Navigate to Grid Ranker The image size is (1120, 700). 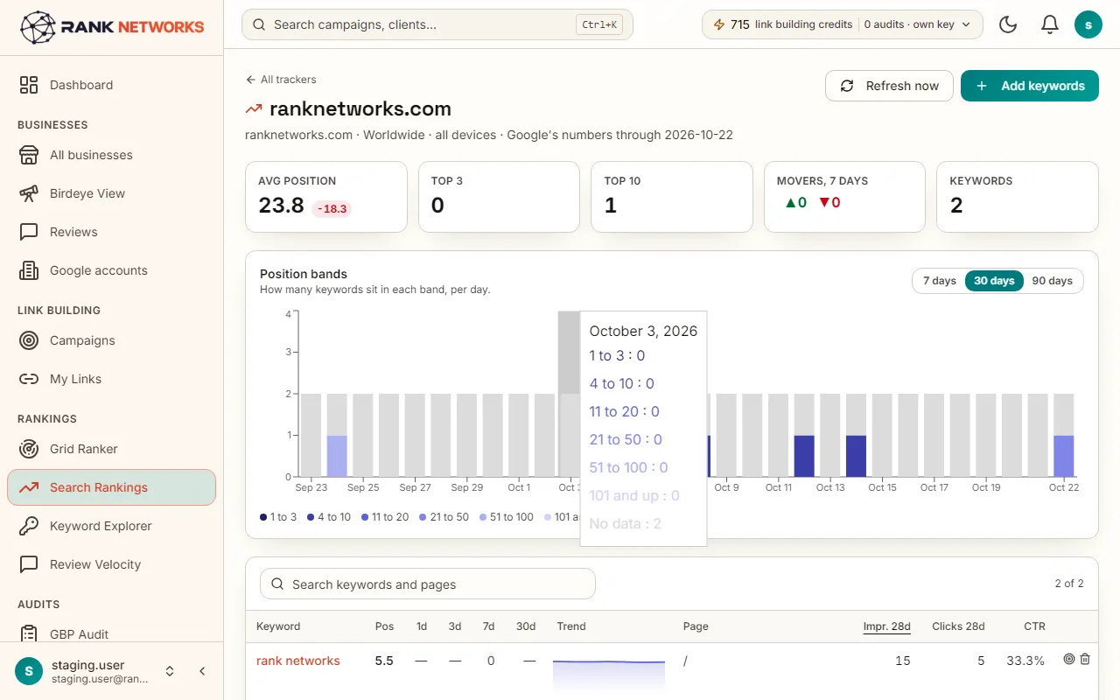(111, 449)
